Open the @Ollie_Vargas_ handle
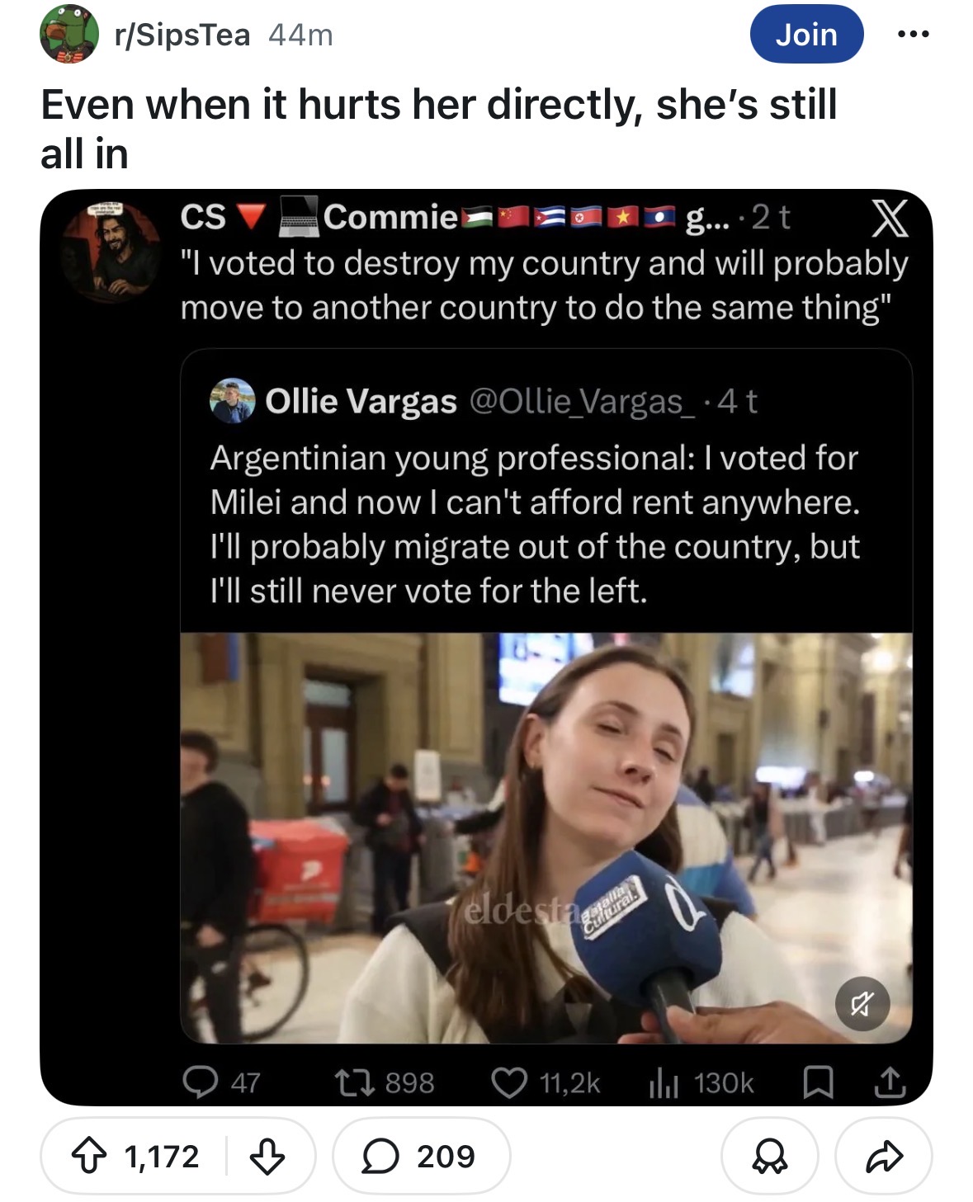 click(x=583, y=401)
